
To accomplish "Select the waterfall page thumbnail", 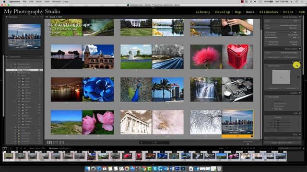I will click(x=206, y=89).
